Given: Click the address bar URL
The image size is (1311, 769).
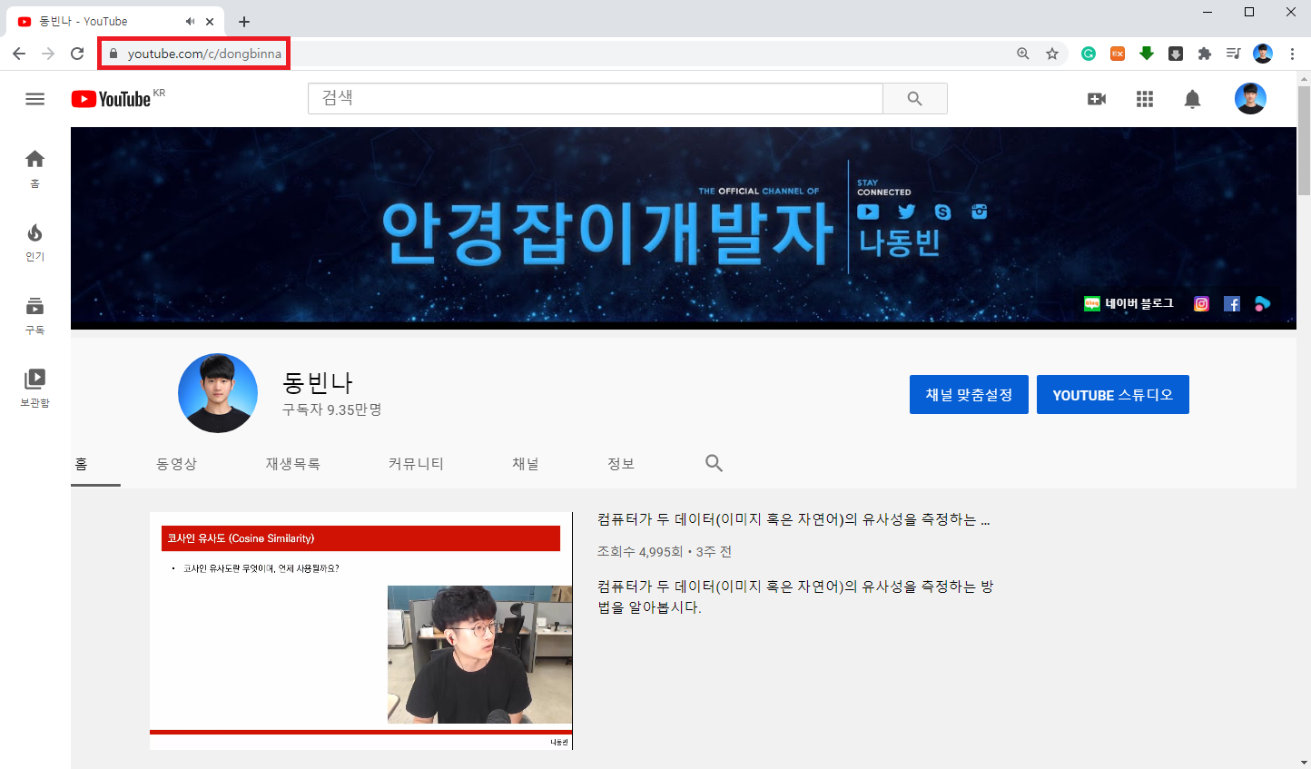Looking at the screenshot, I should point(204,54).
